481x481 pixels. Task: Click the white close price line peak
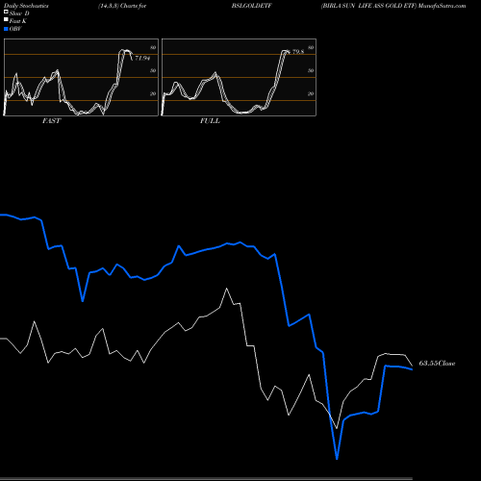click(x=227, y=289)
